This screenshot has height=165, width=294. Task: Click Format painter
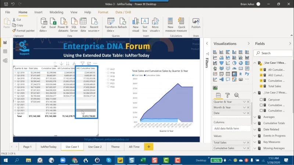24,30
